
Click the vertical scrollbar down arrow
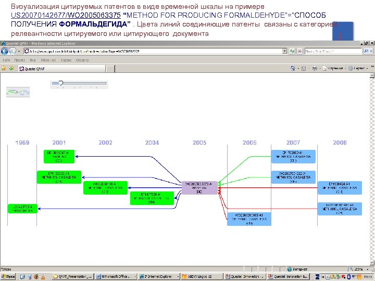372,263
